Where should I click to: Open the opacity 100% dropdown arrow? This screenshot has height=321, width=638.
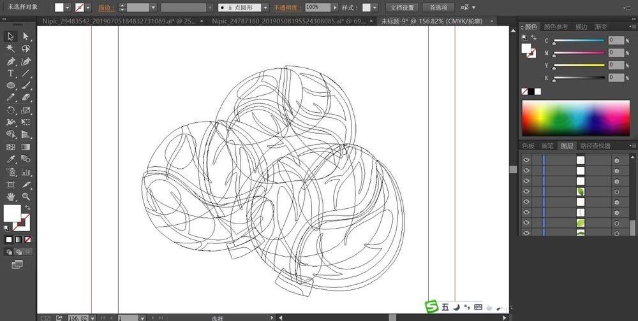(x=335, y=8)
